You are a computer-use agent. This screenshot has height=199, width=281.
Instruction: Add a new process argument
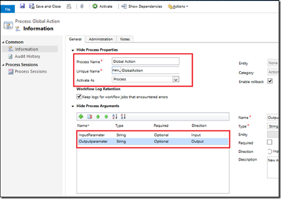pyautogui.click(x=81, y=117)
